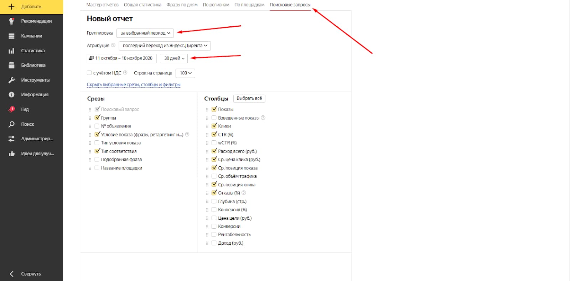Click the help icon next to Атрибуция

113,45
